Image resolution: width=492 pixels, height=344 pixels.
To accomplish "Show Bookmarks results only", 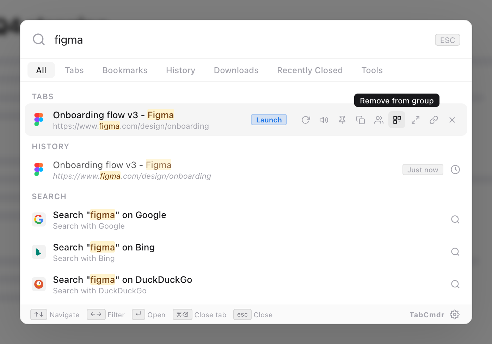I will (125, 70).
